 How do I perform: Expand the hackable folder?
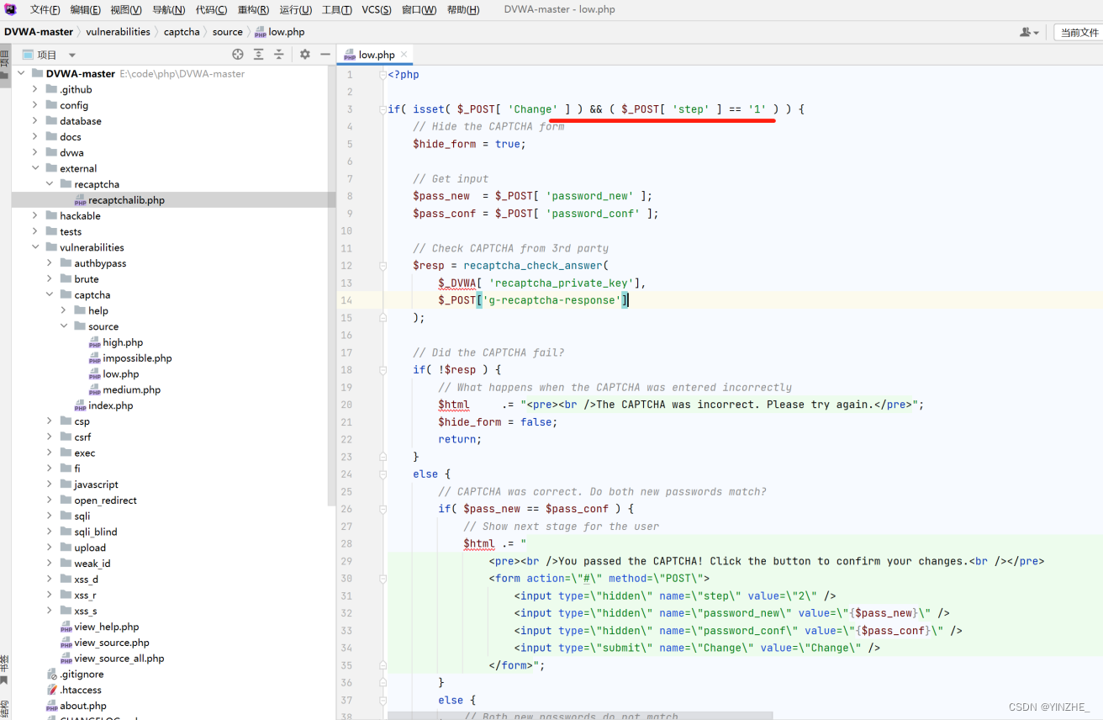pyautogui.click(x=35, y=215)
